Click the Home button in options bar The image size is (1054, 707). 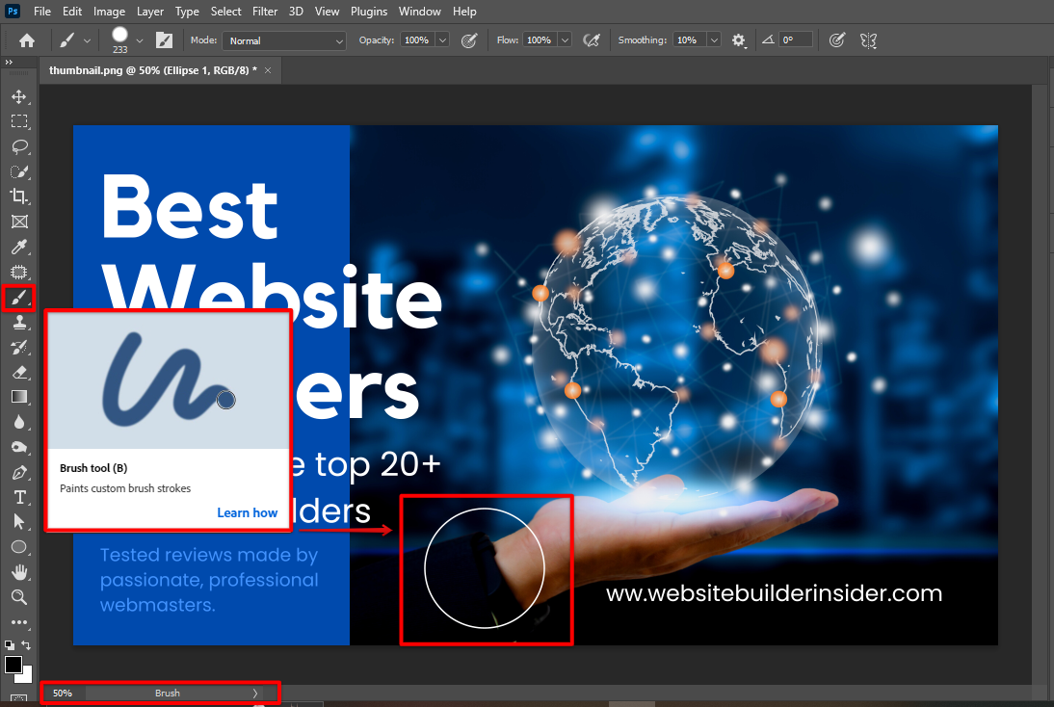point(27,40)
